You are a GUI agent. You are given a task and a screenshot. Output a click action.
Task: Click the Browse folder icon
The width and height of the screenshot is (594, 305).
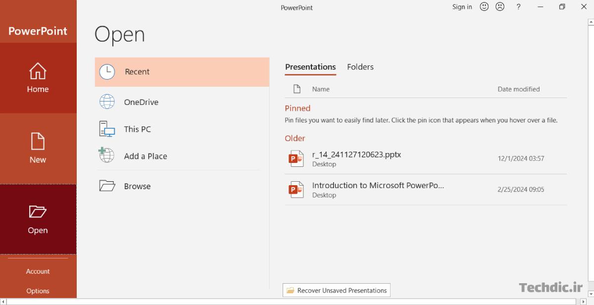[107, 186]
